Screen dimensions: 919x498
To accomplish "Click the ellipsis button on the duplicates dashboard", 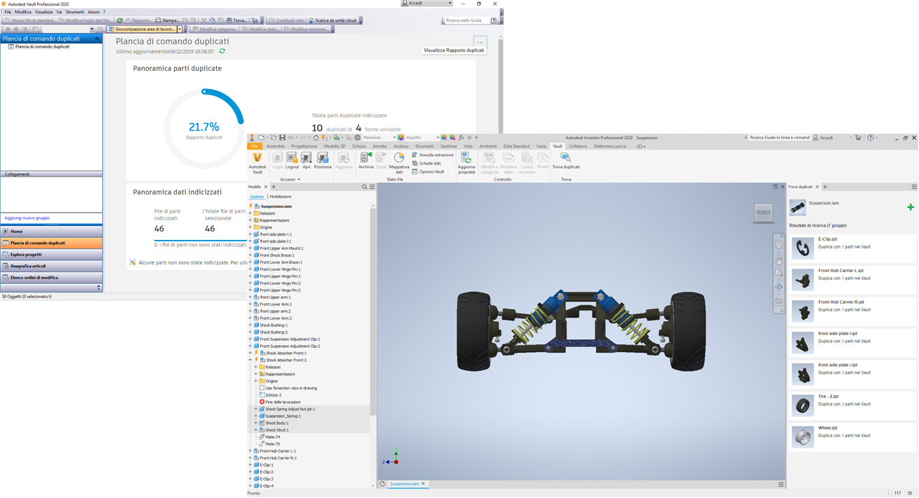I will pyautogui.click(x=480, y=42).
